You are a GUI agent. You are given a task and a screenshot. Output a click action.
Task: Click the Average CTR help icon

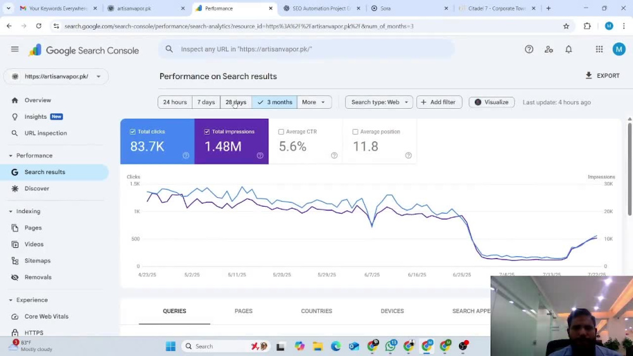point(334,155)
